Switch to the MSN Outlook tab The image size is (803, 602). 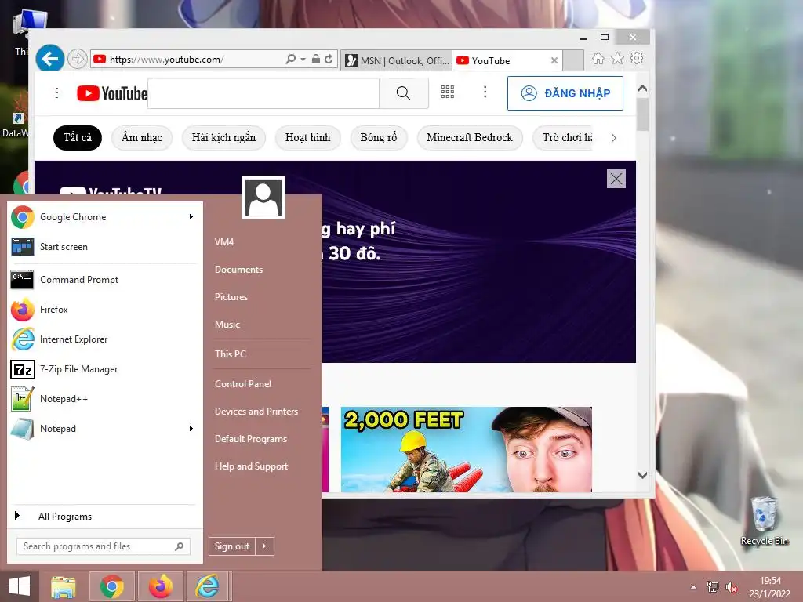pos(397,60)
